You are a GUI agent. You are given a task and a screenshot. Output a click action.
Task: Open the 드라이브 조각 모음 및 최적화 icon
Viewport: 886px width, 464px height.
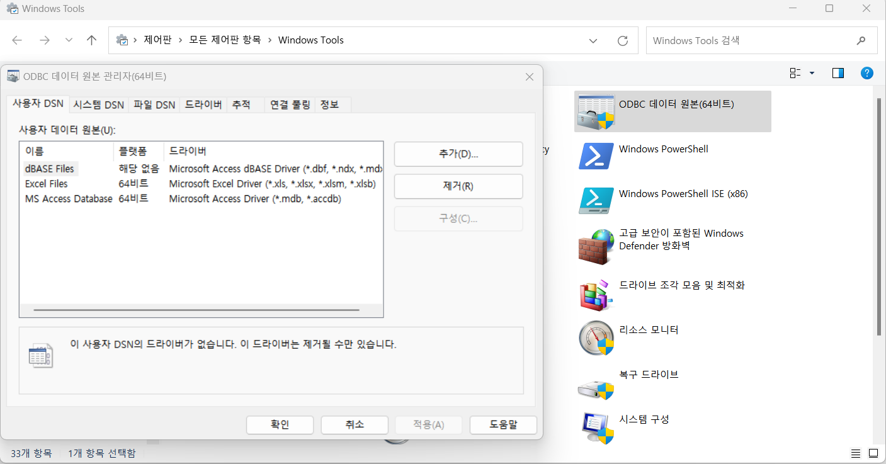[x=596, y=295]
